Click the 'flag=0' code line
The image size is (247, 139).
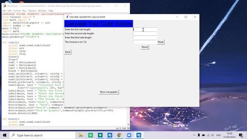coord(13,59)
